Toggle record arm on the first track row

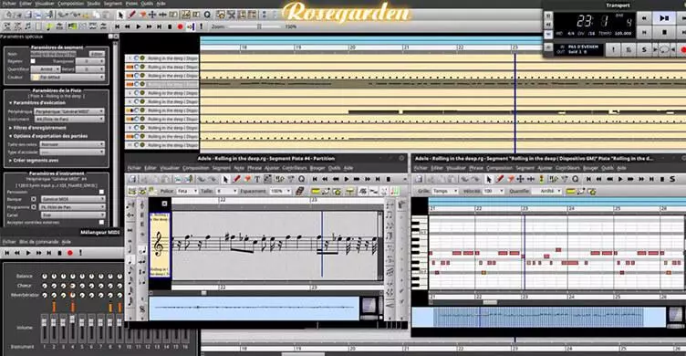(x=142, y=58)
